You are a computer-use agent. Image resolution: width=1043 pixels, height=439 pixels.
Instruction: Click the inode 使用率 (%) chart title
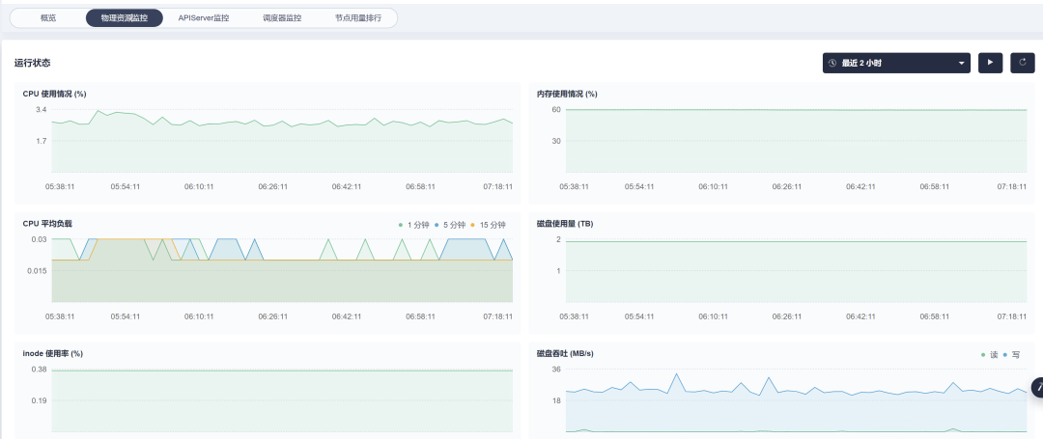click(52, 353)
